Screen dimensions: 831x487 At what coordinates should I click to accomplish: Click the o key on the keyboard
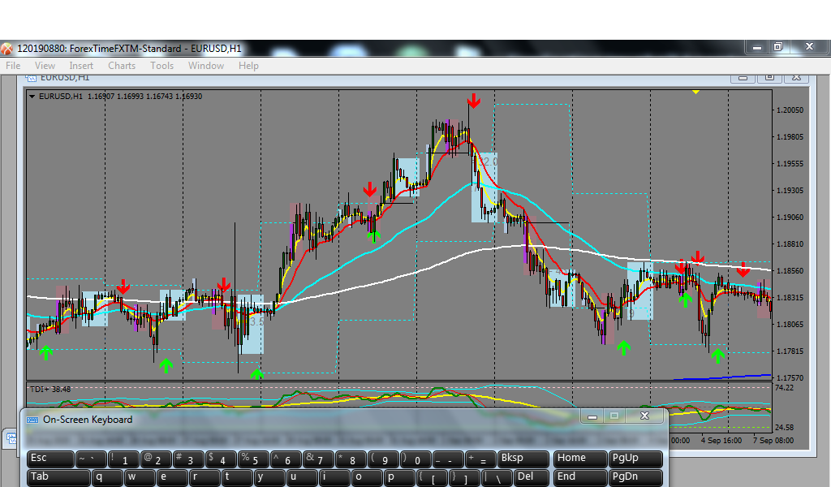click(367, 477)
